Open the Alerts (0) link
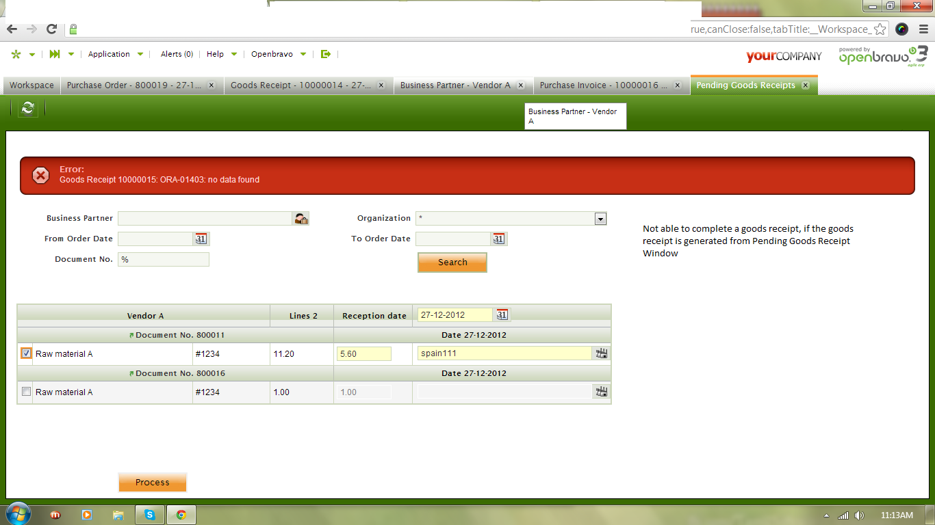This screenshot has height=525, width=935. 177,54
